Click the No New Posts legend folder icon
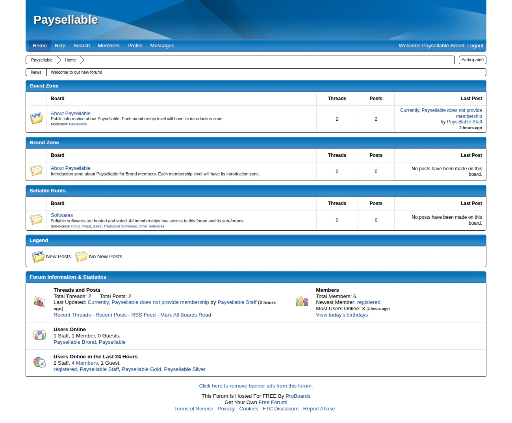The height and width of the screenshot is (423, 512). (81, 256)
